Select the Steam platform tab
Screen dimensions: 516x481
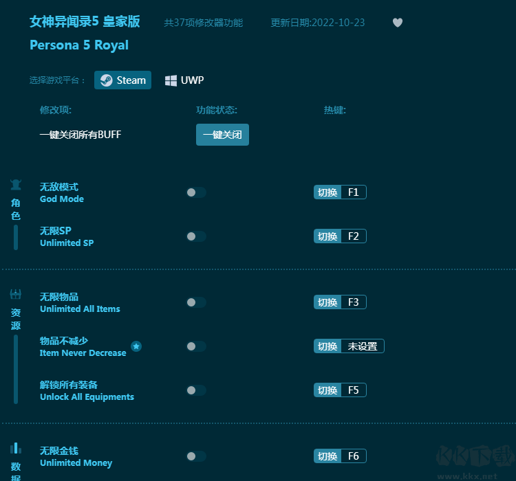tap(123, 80)
